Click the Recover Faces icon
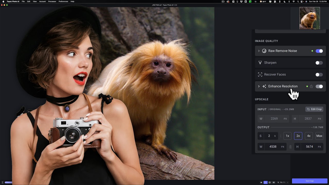329x185 pixels. tap(260, 75)
